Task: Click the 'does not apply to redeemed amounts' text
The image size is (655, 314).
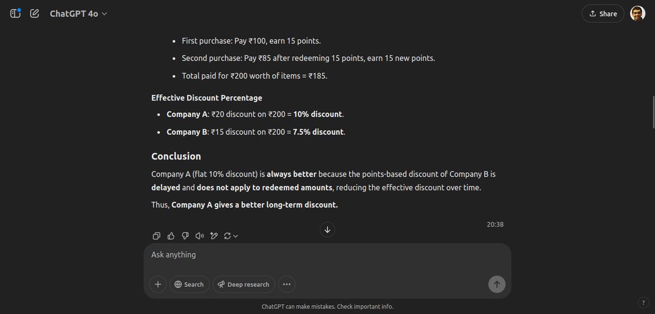Action: (x=264, y=187)
